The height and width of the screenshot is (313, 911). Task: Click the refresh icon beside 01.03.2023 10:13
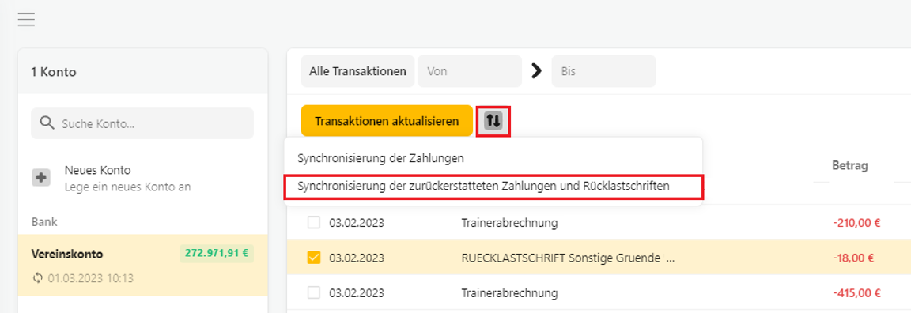[x=38, y=278]
